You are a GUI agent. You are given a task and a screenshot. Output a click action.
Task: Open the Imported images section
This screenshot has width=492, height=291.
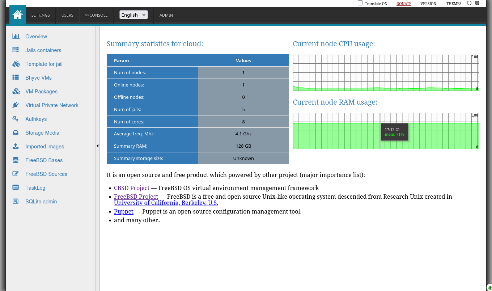coord(44,146)
